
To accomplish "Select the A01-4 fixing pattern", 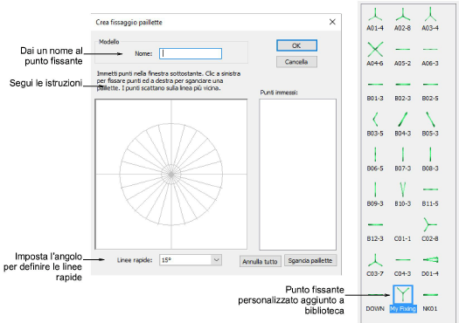I will (x=375, y=19).
